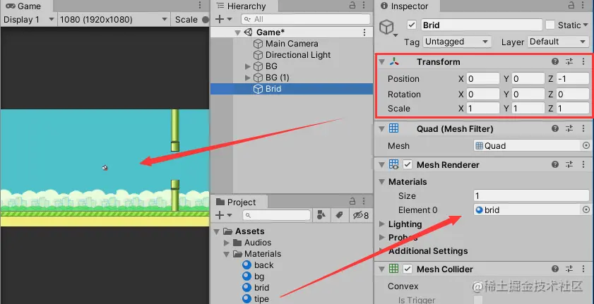
Task: Collapse the Game scene in Hierarchy
Action: (237, 32)
